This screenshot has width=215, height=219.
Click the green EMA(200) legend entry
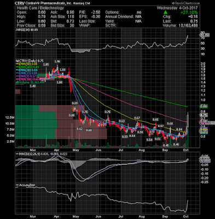(27, 67)
